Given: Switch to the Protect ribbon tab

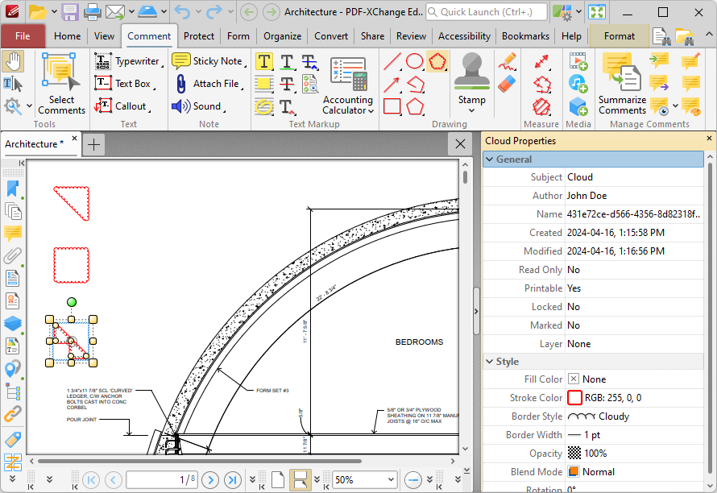Looking at the screenshot, I should coord(198,36).
